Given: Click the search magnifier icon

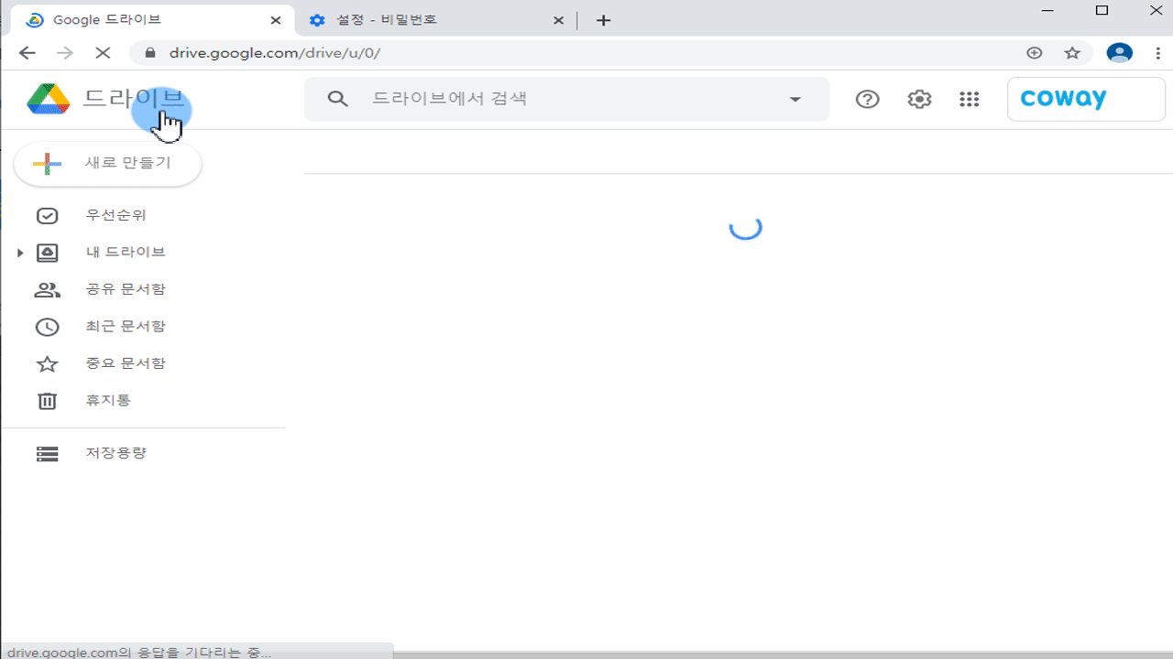Looking at the screenshot, I should [x=338, y=99].
